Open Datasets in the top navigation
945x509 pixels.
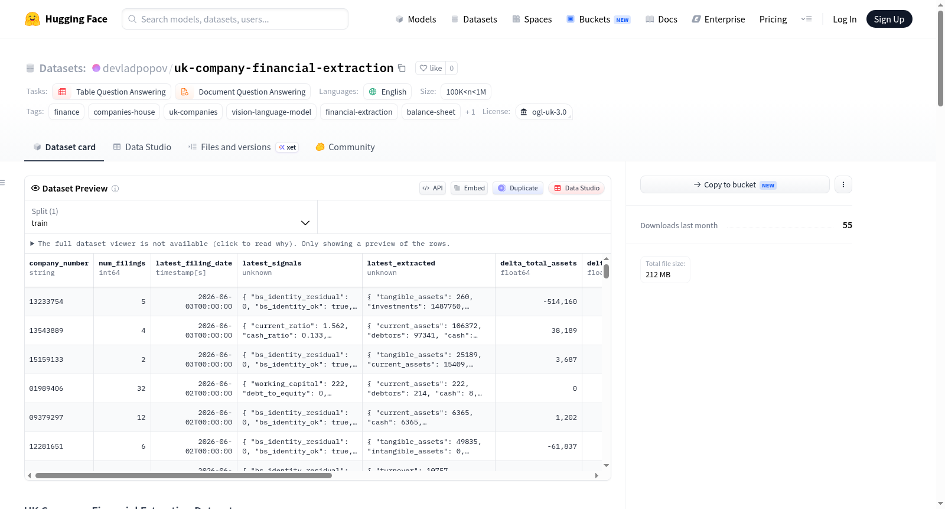coord(474,20)
